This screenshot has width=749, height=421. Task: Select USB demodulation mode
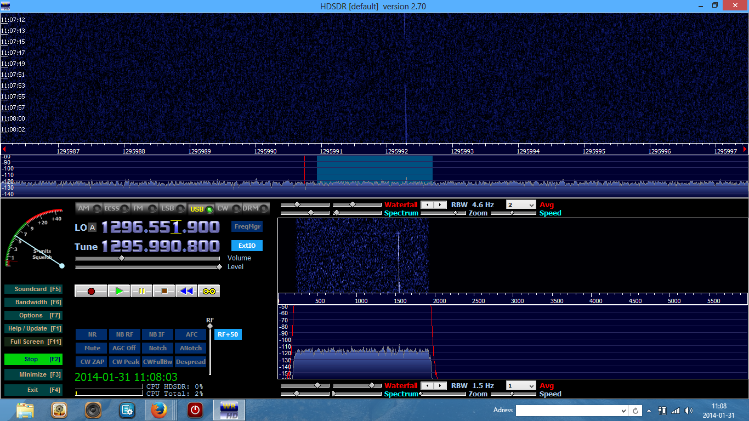pyautogui.click(x=201, y=208)
